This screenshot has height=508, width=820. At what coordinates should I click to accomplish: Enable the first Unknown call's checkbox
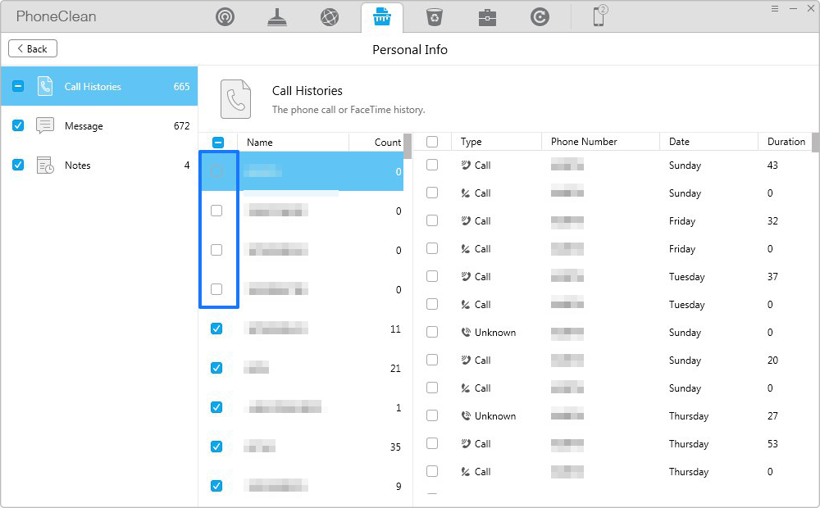tap(432, 332)
